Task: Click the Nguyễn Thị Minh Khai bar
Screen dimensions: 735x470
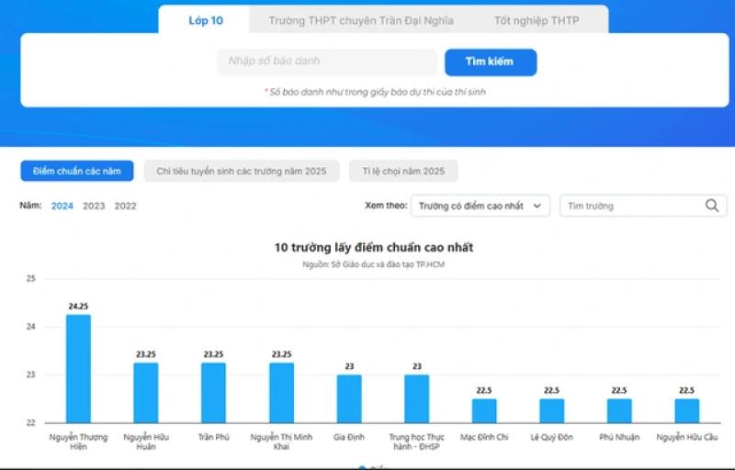Action: 281,393
